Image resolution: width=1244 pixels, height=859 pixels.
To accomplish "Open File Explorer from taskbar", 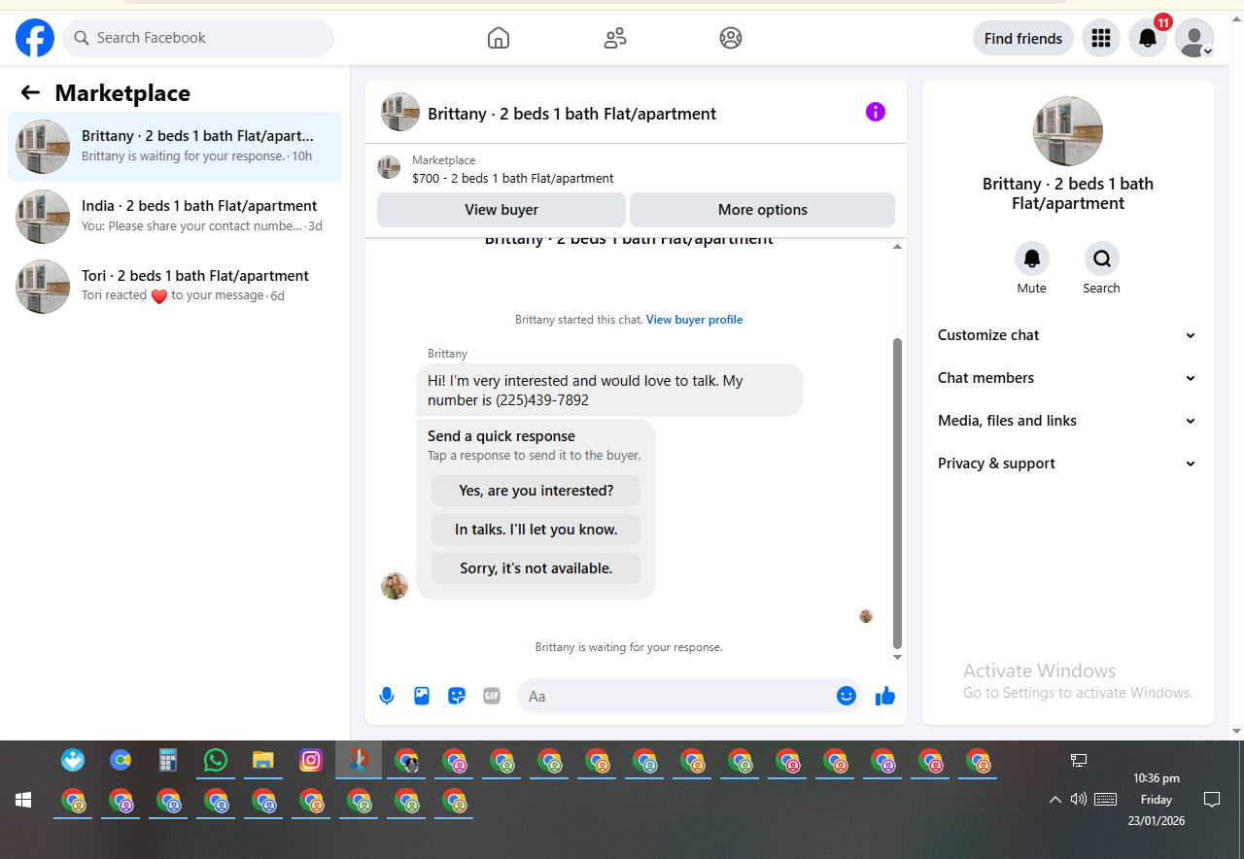I will point(263,761).
